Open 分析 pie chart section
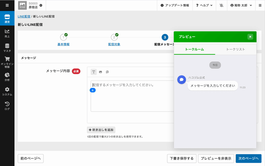Screen dimensions: 265x166 click(x=7, y=77)
